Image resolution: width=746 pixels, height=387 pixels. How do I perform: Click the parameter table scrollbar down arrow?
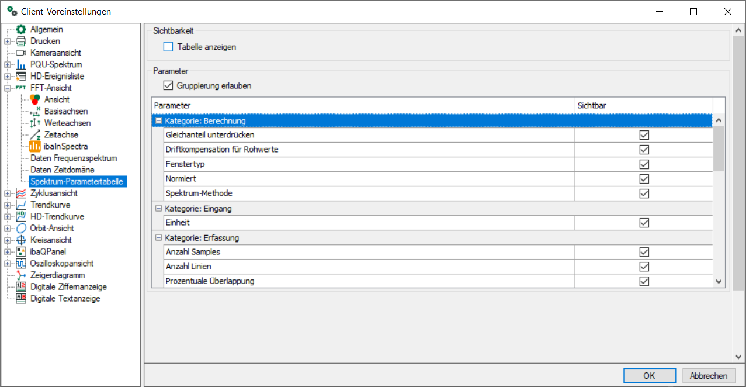click(719, 282)
